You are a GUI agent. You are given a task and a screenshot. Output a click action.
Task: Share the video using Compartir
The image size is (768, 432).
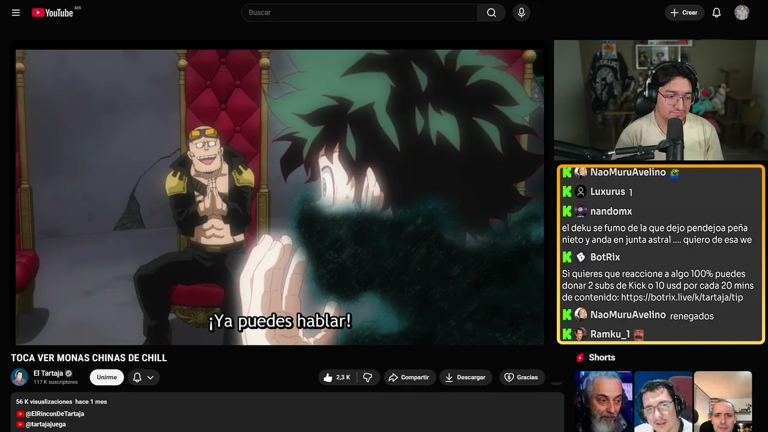[410, 377]
